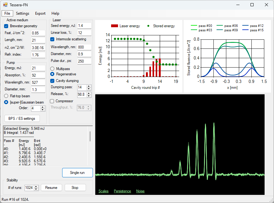
Task: Stop the stability run
Action: 75,188
